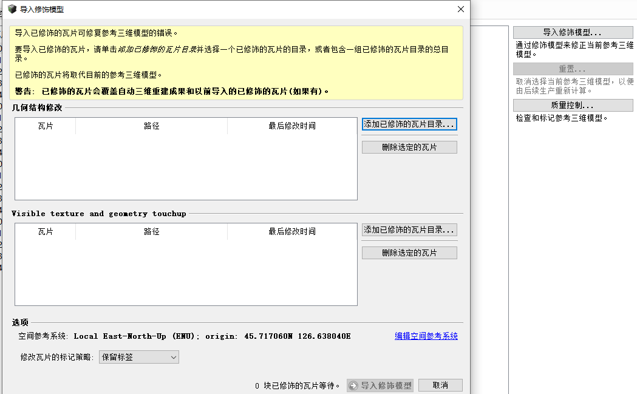The height and width of the screenshot is (394, 637).
Task: Click the arrow icon on the 导入修饰模型 button
Action: click(x=353, y=384)
